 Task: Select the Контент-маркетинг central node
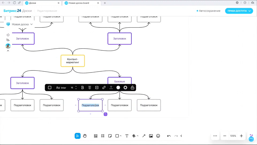click(x=73, y=61)
